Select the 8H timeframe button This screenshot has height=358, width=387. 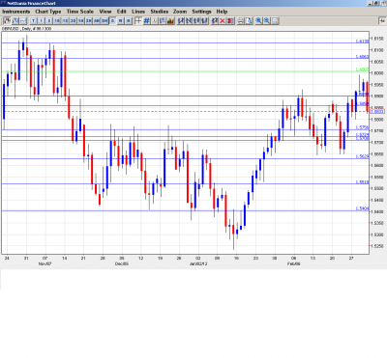coord(104,21)
